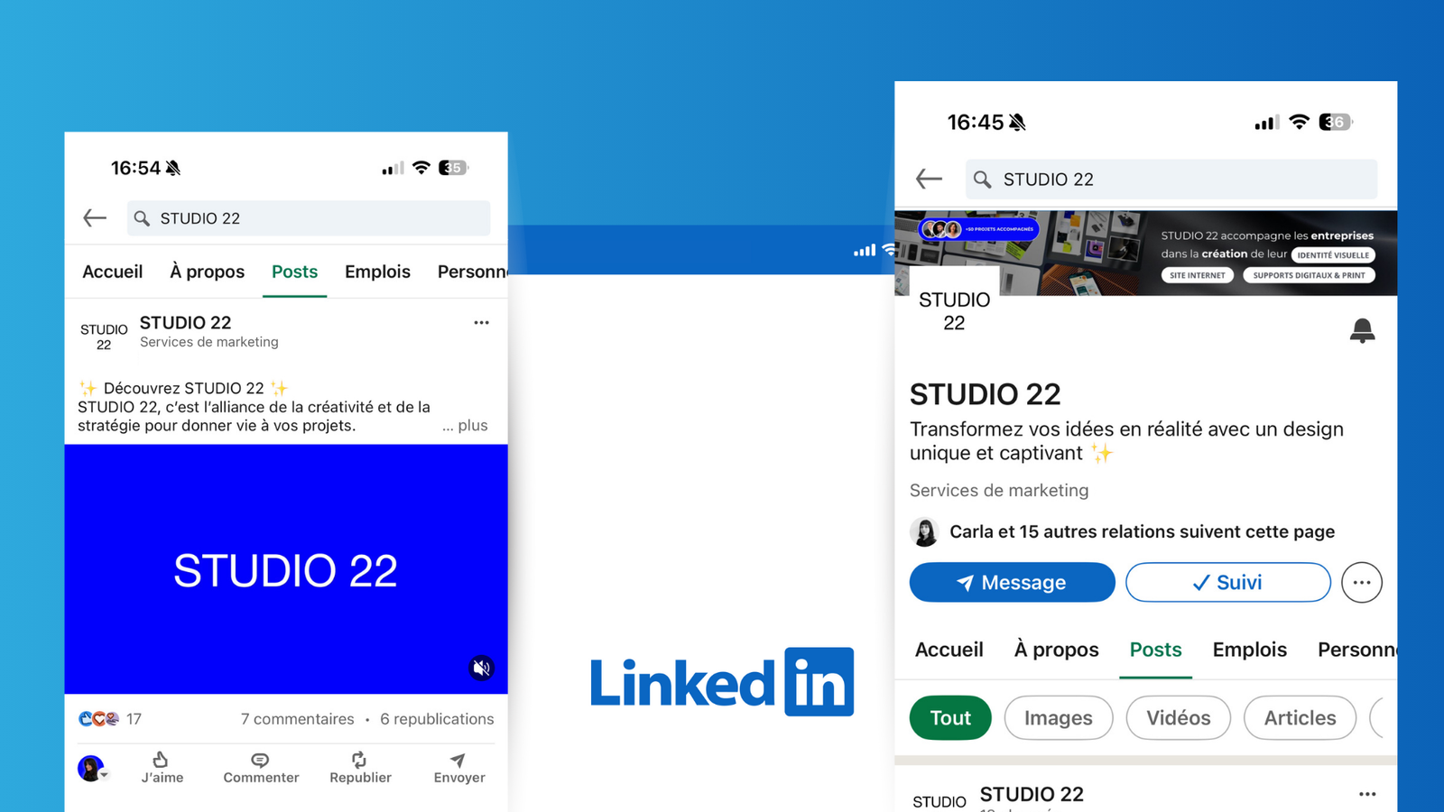Click Carla's avatar beside followers text

[x=924, y=532]
